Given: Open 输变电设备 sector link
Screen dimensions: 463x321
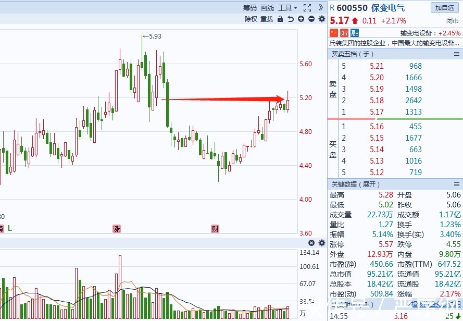Looking at the screenshot, I should pyautogui.click(x=416, y=33).
